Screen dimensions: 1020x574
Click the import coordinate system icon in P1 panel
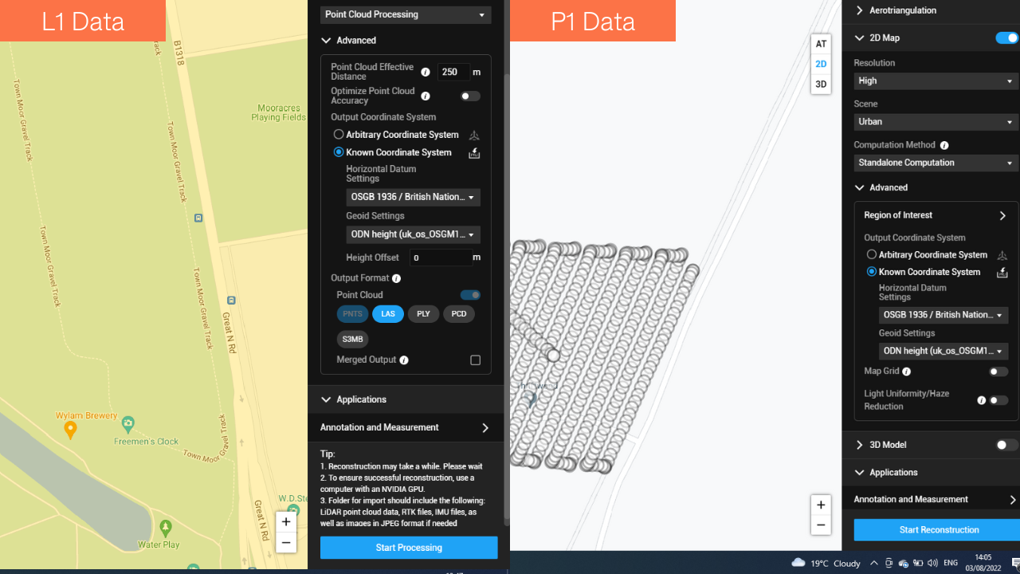coord(1002,272)
